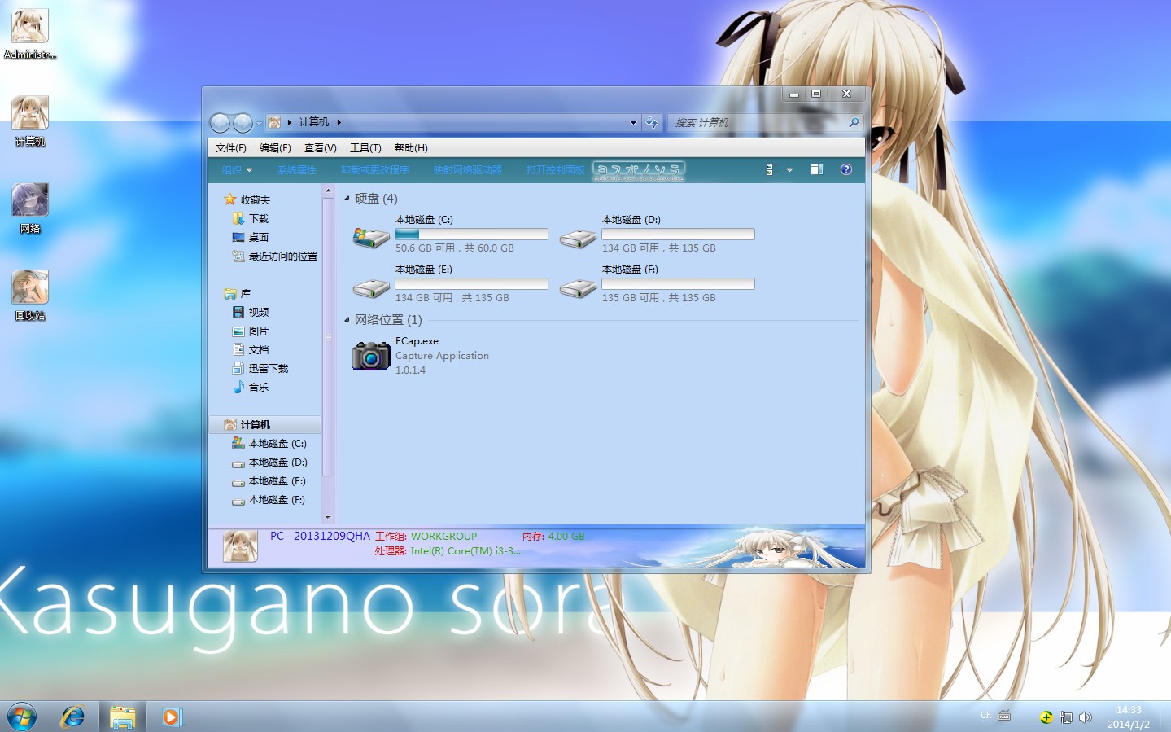The height and width of the screenshot is (732, 1171).
Task: Open 最近访问的位置
Action: (x=282, y=256)
